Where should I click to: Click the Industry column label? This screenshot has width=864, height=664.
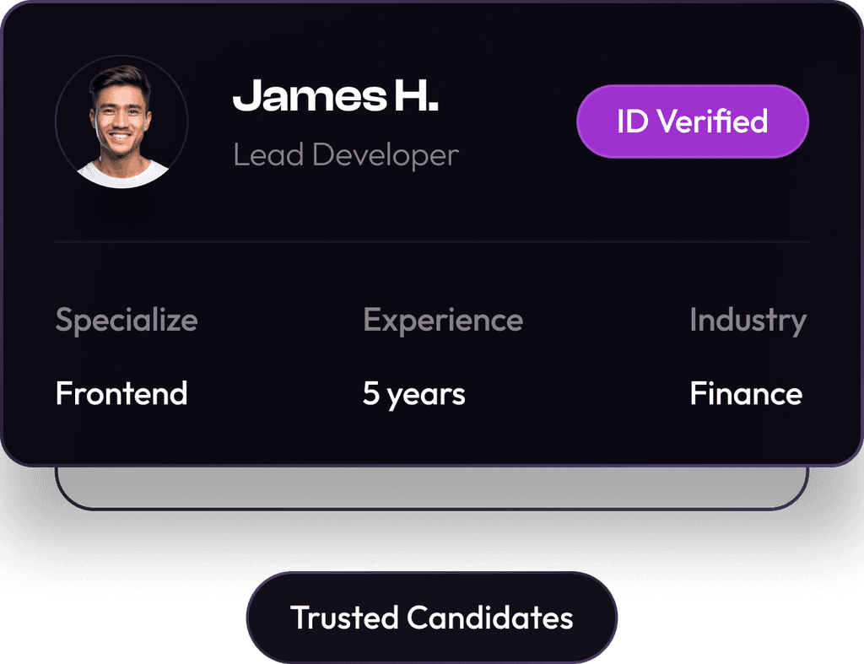pyautogui.click(x=748, y=321)
